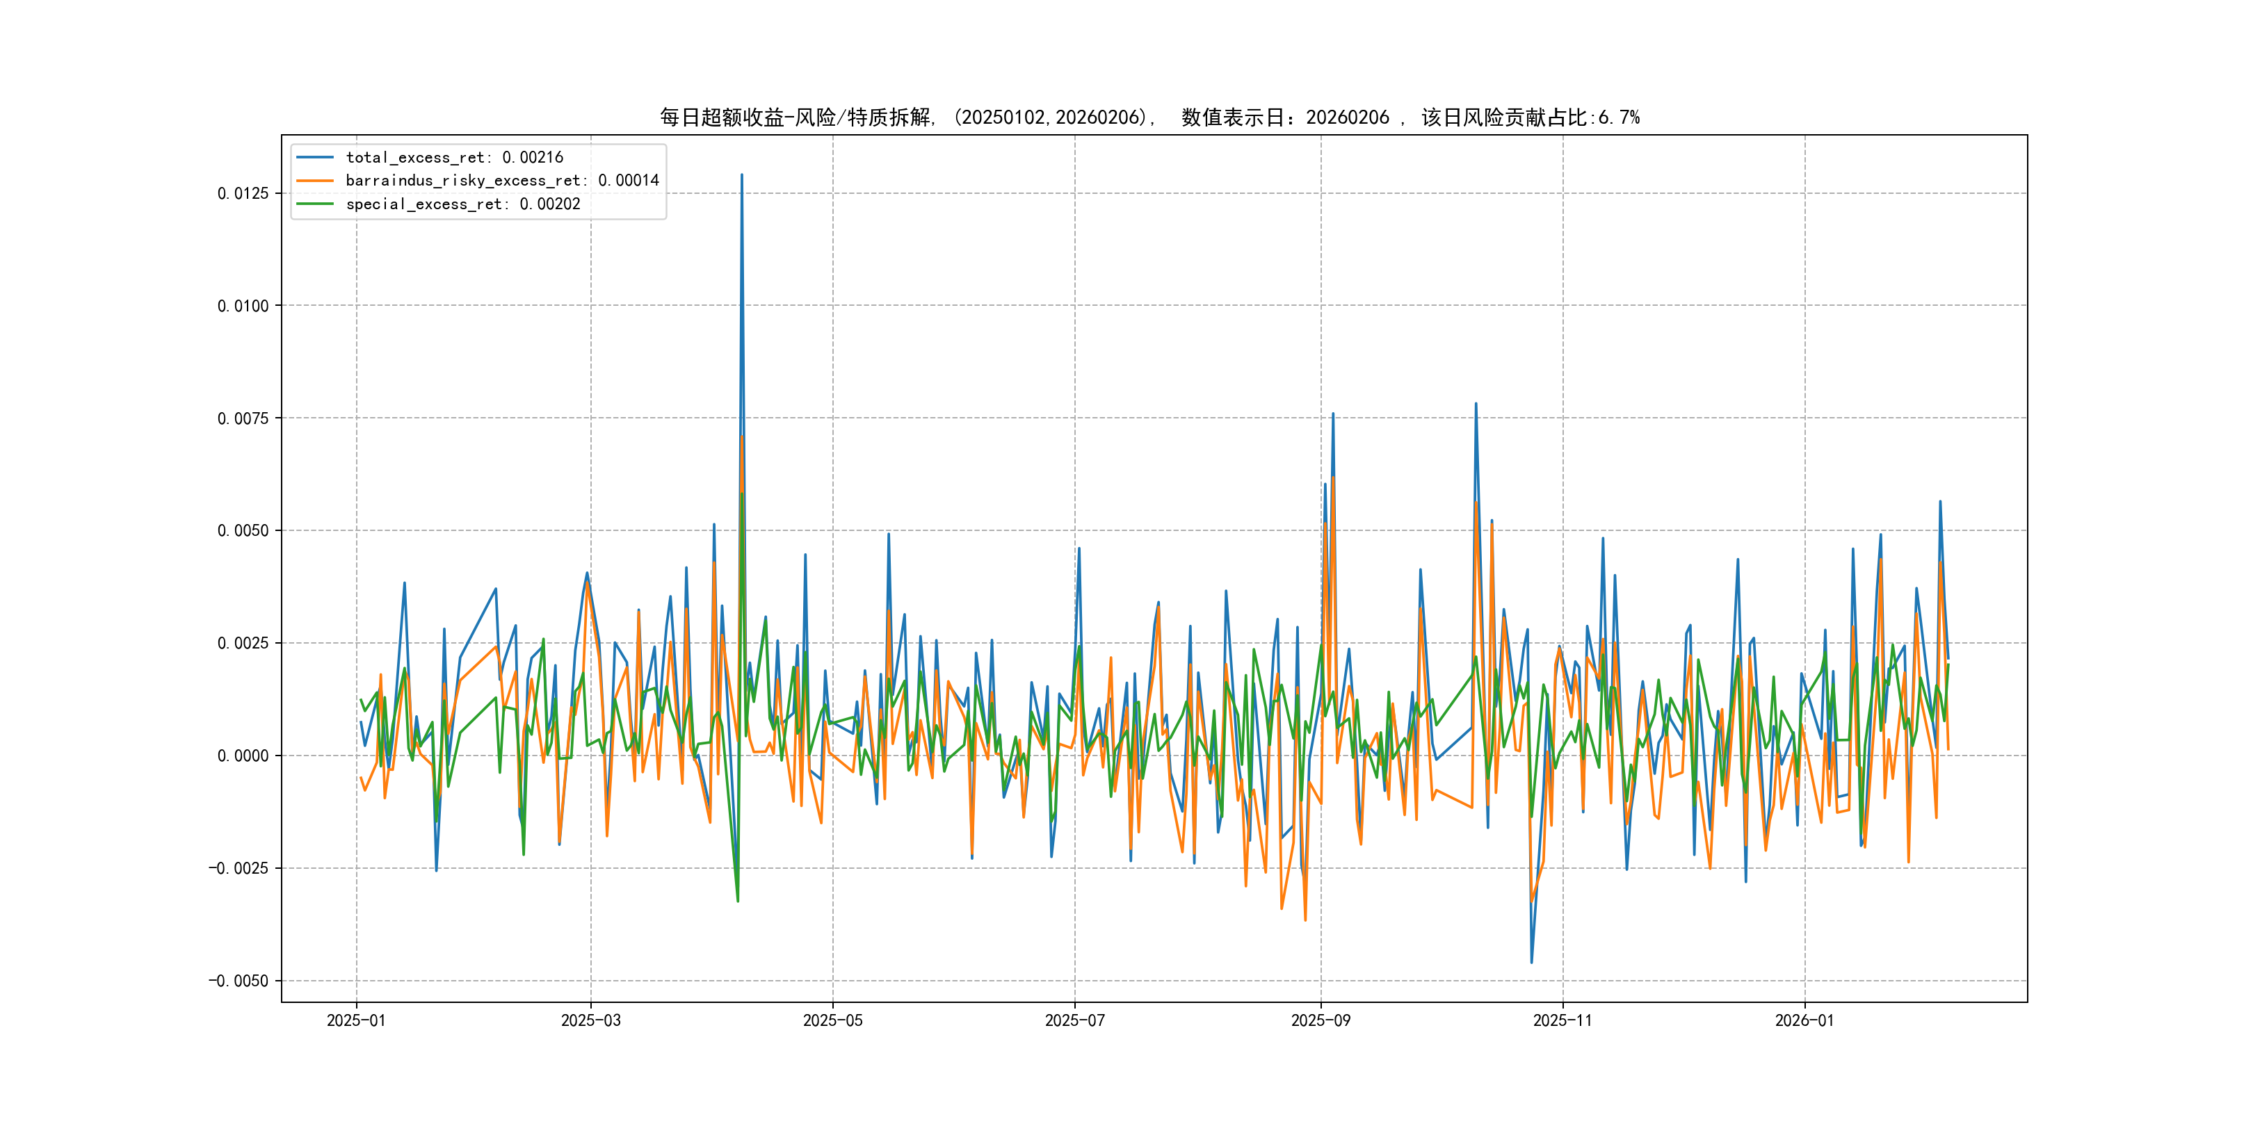Select the special_excess_ret: 0.00202 legend label
Screen dimensions: 2253x1126
(x=462, y=204)
